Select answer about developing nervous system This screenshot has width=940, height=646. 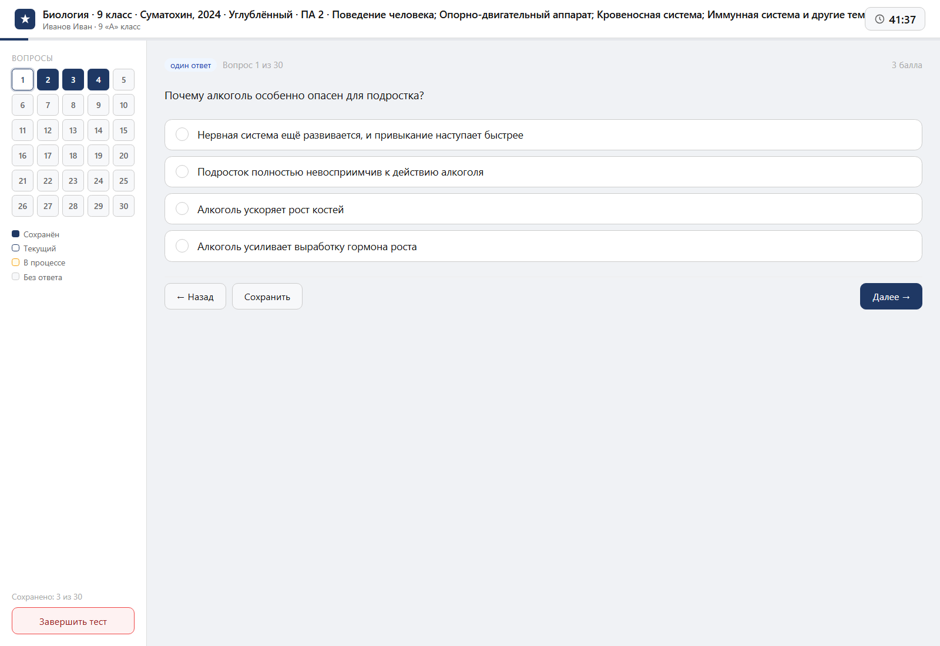point(543,135)
